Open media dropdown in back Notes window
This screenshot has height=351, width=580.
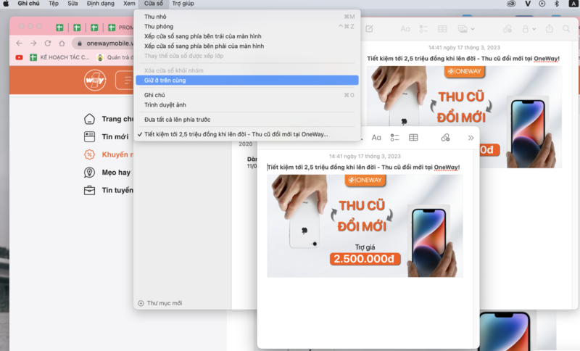(x=466, y=29)
